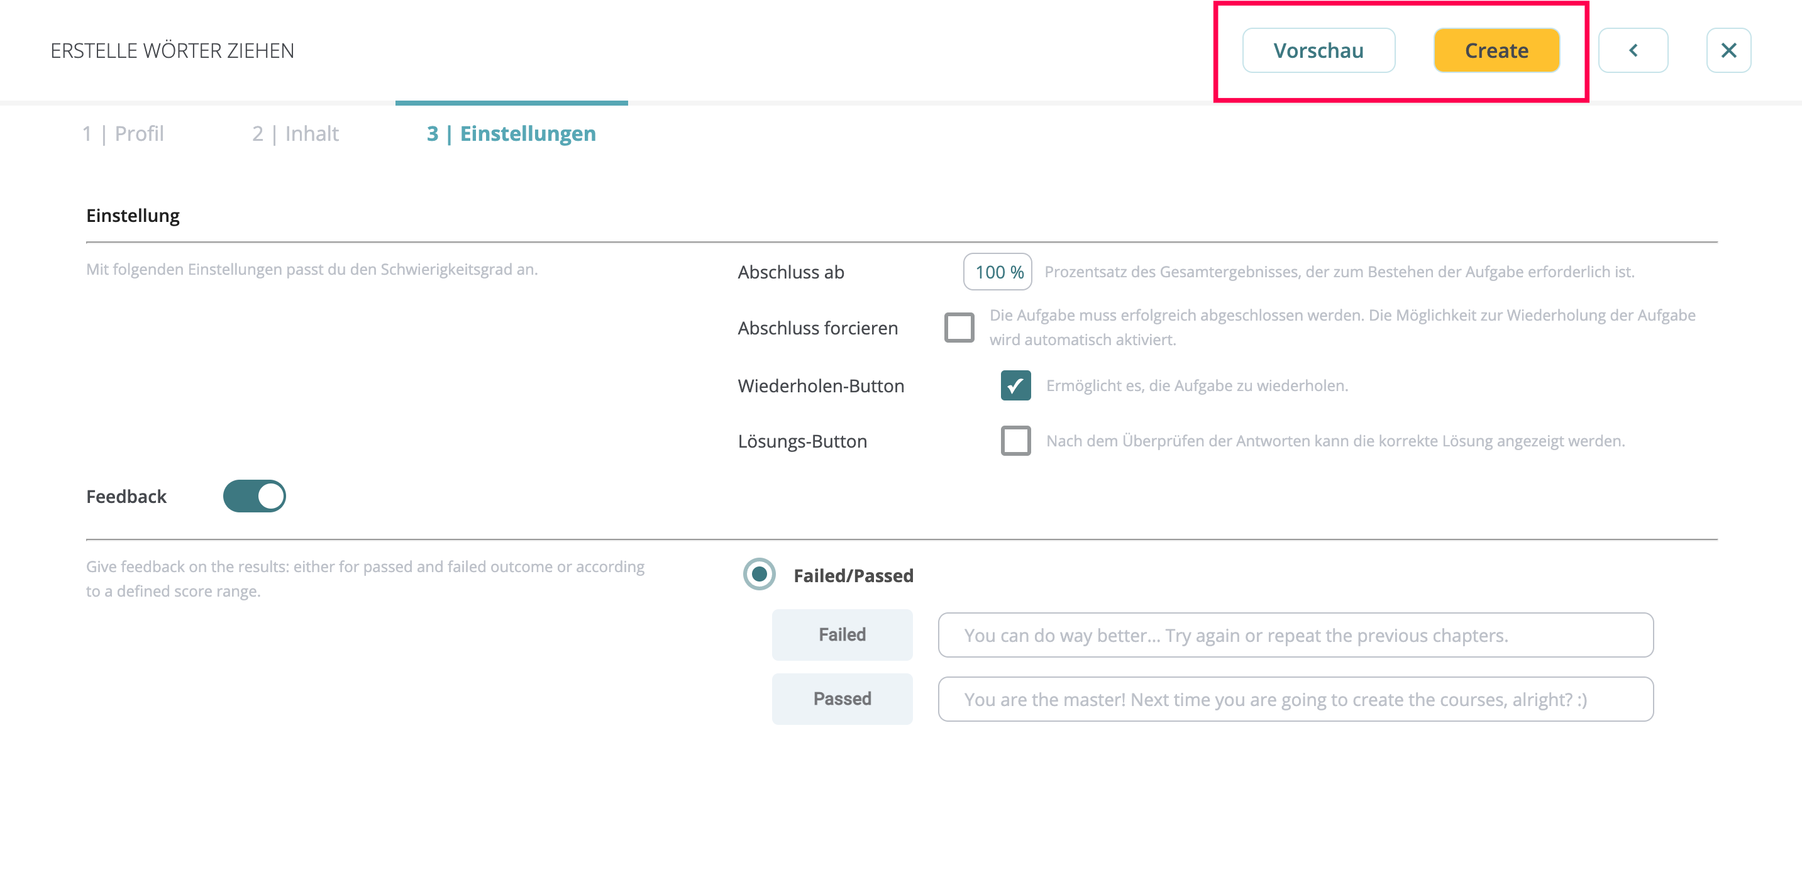Click the 'Mit folgenden Einstellungen' description text
Image resolution: width=1802 pixels, height=894 pixels.
[x=312, y=269]
